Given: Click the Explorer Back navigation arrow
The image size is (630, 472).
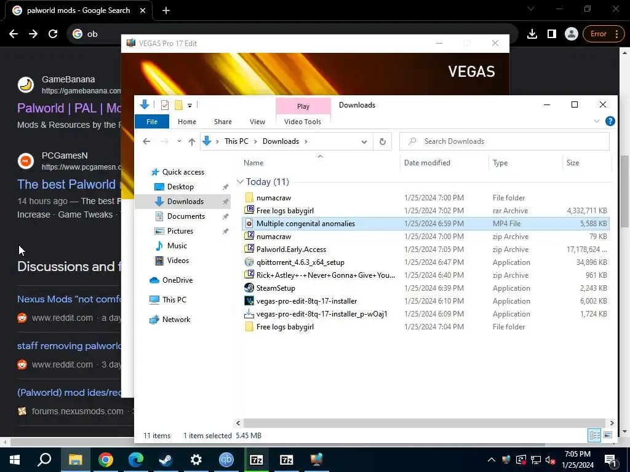Looking at the screenshot, I should coord(146,141).
